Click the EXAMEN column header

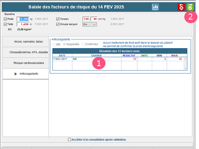pos(97,55)
